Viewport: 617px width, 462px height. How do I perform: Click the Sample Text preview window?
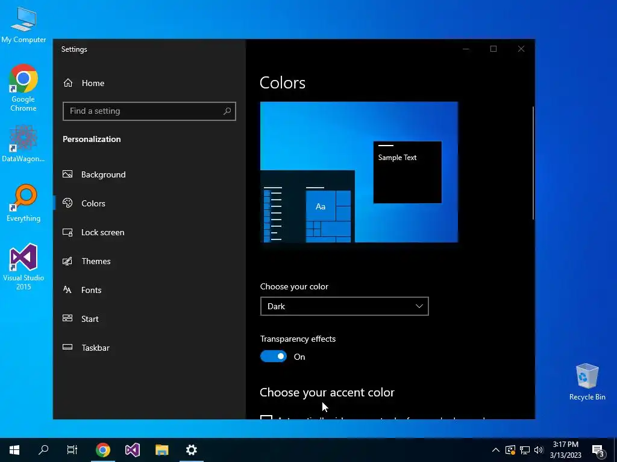click(407, 173)
